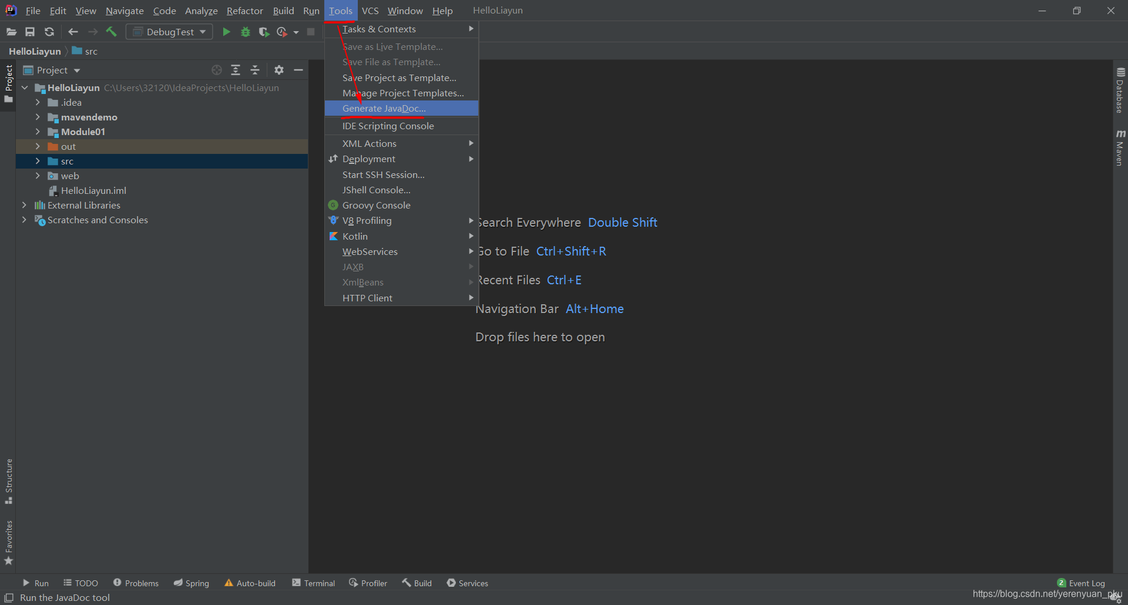Screen dimensions: 1128x605
Task: Click the src breadcrumb
Action: (x=85, y=51)
